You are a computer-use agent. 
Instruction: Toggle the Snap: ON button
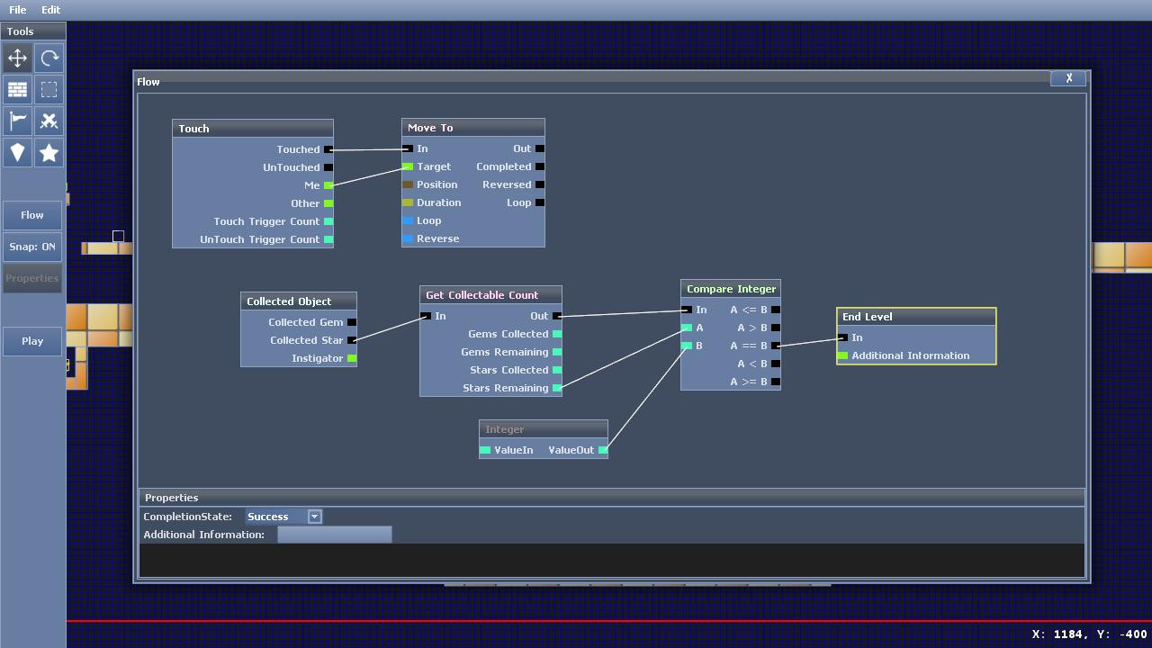32,247
